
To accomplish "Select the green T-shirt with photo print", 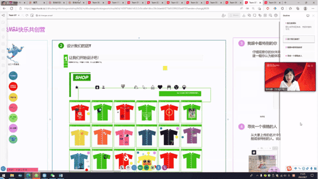I will (x=191, y=112).
